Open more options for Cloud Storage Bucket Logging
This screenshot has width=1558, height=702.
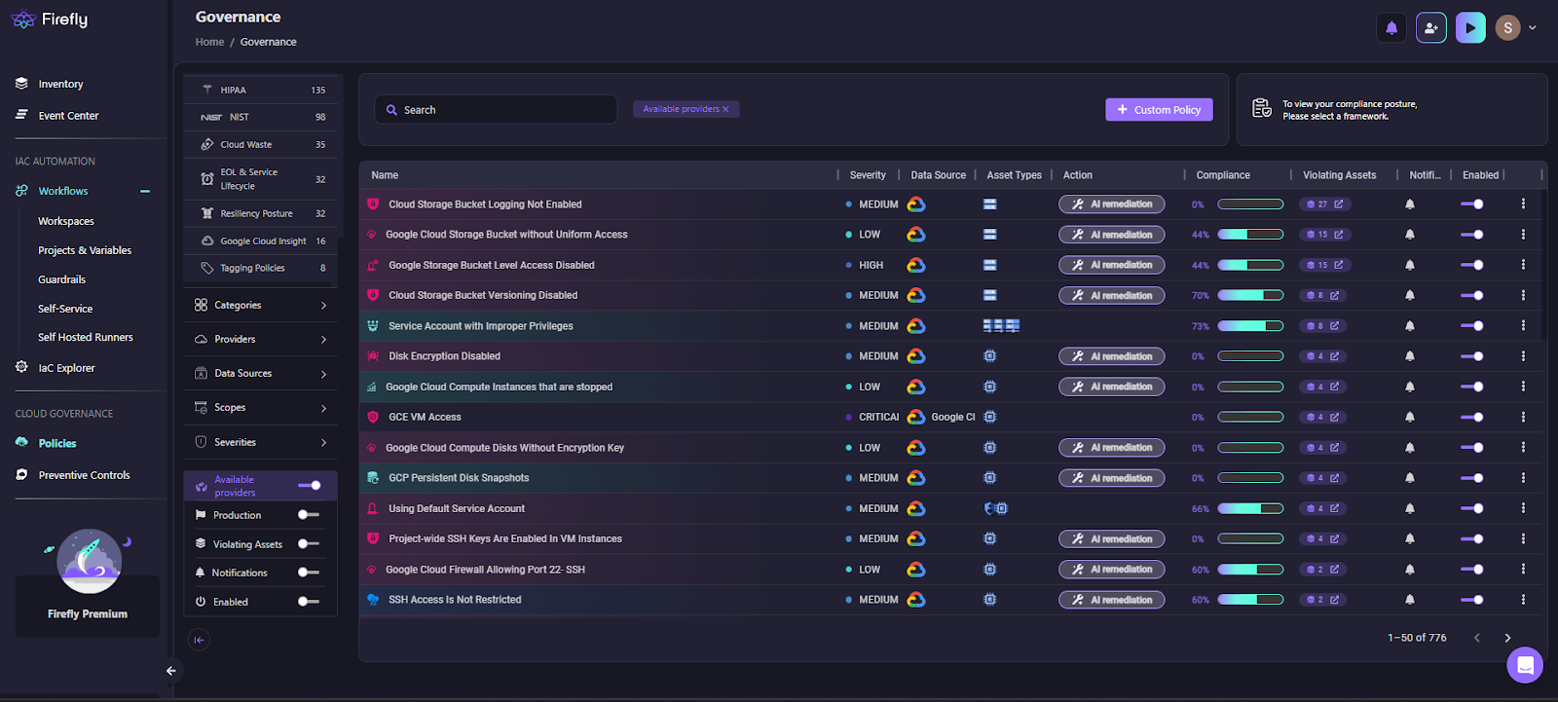click(x=1523, y=204)
